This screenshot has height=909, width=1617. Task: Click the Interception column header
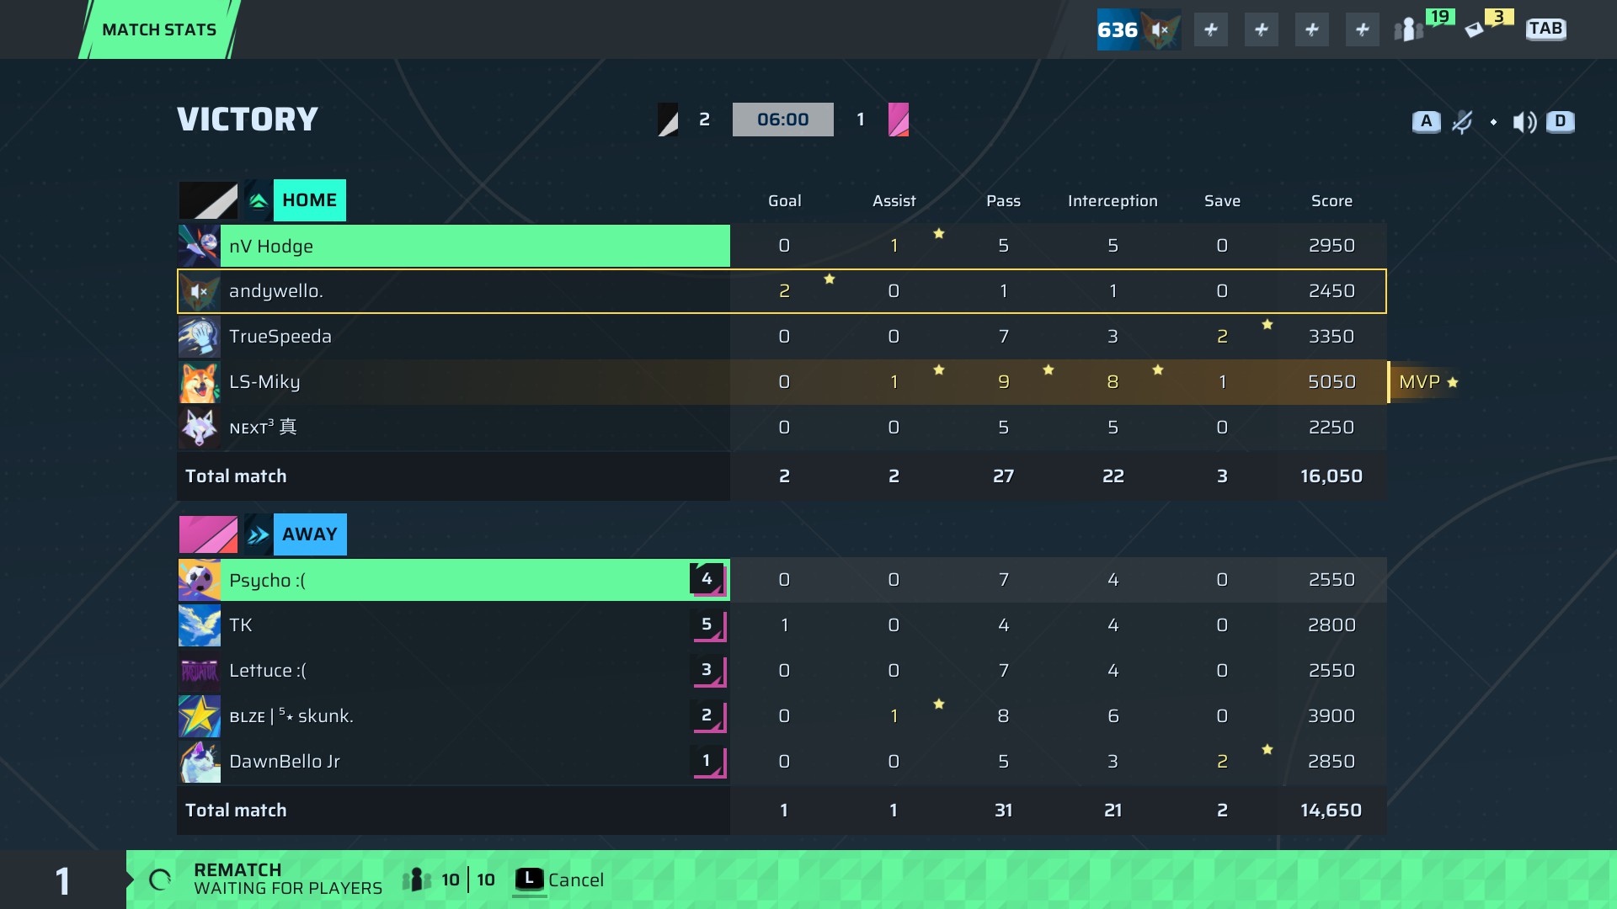coord(1113,201)
